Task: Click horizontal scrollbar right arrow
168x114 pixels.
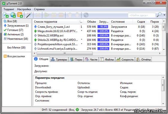Action: click(160, 53)
